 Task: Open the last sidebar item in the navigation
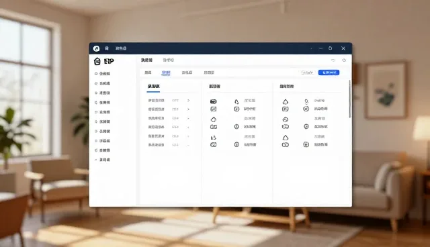[102, 160]
